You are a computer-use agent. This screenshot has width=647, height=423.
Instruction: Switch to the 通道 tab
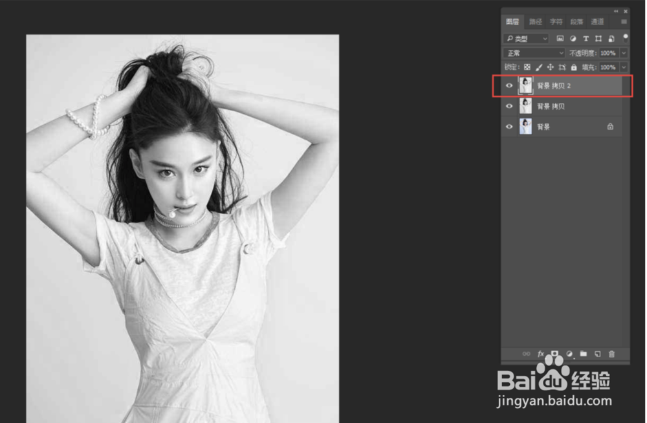click(597, 21)
